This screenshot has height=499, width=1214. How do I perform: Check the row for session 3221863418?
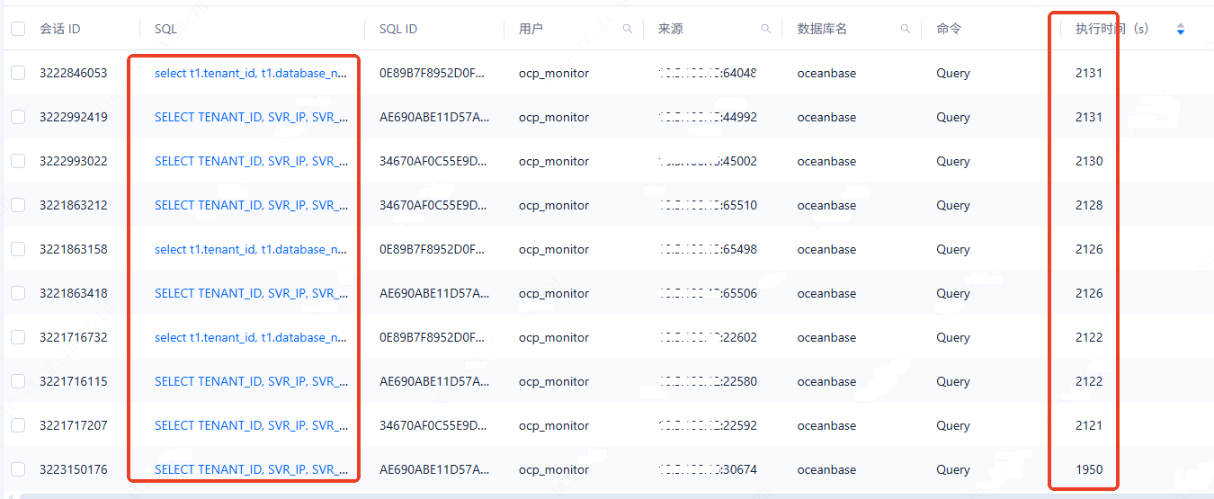tap(18, 293)
